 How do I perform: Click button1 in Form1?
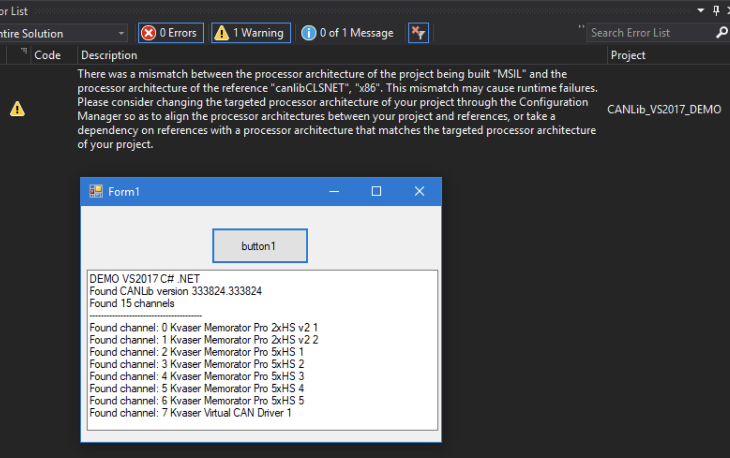coord(260,246)
